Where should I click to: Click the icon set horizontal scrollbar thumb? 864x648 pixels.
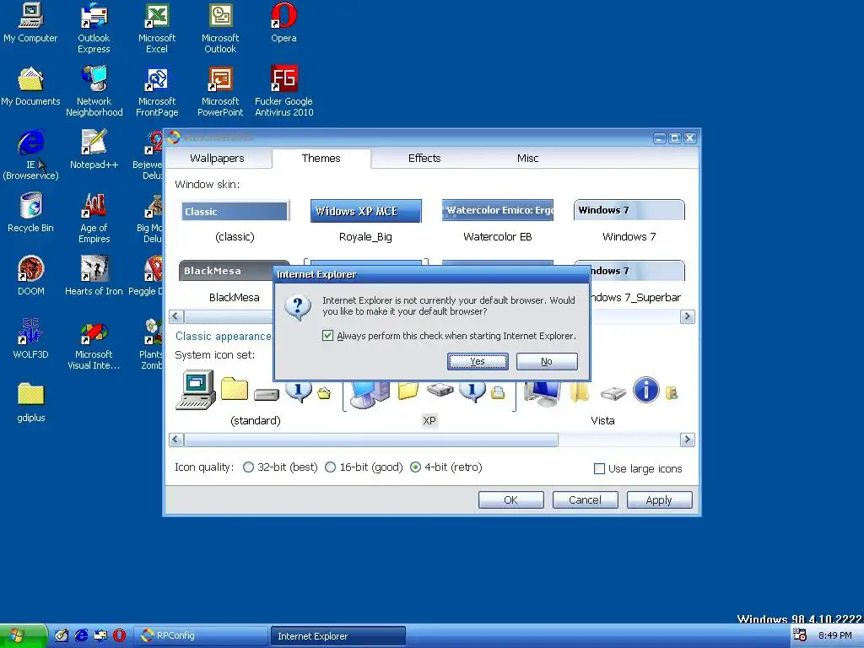click(x=371, y=439)
